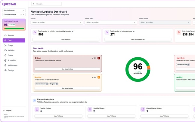The height and width of the screenshot is (122, 195).
Task: Click the Critical count badge
Action: tap(99, 58)
